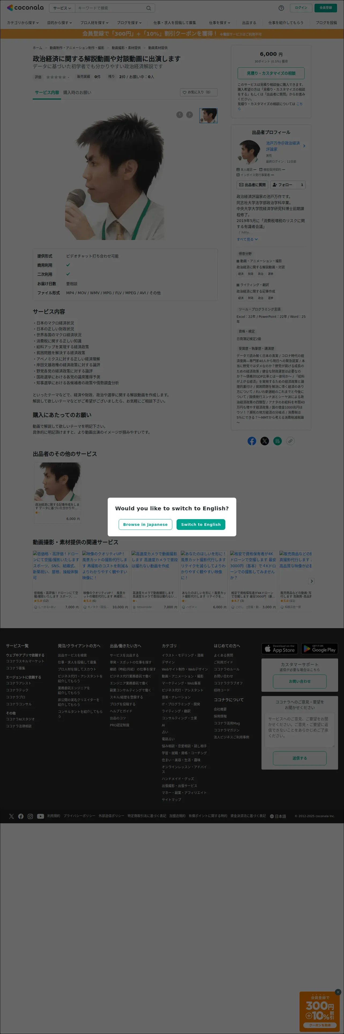Screen dimensions: 344x1034
Task: Select the サービス内容 tab
Action: pyautogui.click(x=47, y=93)
